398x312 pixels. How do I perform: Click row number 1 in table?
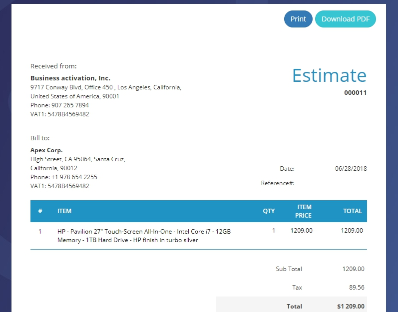coord(40,232)
